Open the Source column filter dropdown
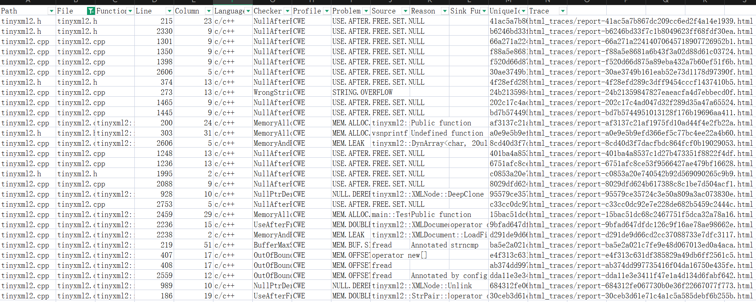 (405, 11)
